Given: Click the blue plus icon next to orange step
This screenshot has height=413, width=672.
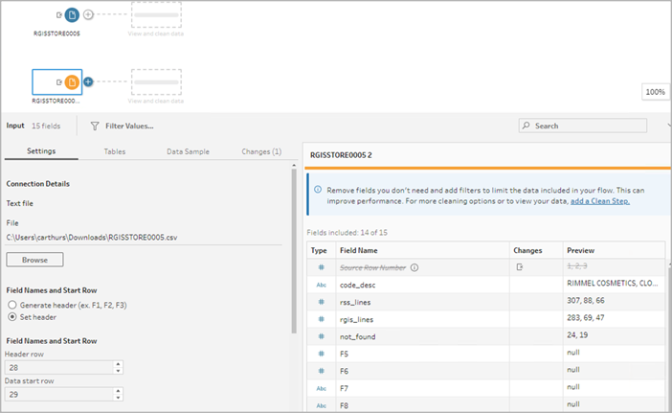Looking at the screenshot, I should click(x=88, y=81).
